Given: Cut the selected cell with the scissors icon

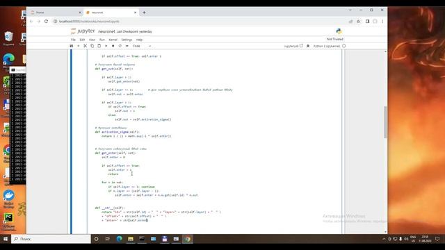Looking at the screenshot, I should click(x=85, y=46).
